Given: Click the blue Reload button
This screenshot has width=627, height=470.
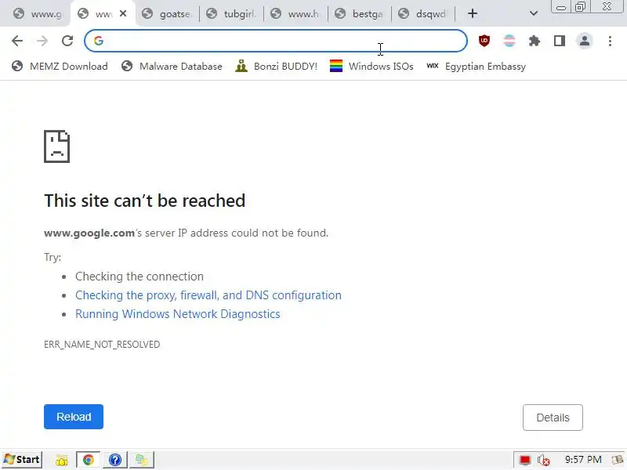Looking at the screenshot, I should tap(74, 417).
